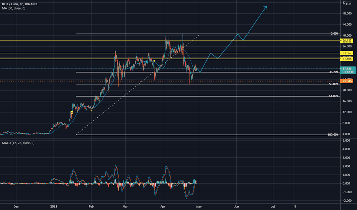Click the 19 label on time axis
The width and height of the screenshot is (357, 210).
coord(295,207)
